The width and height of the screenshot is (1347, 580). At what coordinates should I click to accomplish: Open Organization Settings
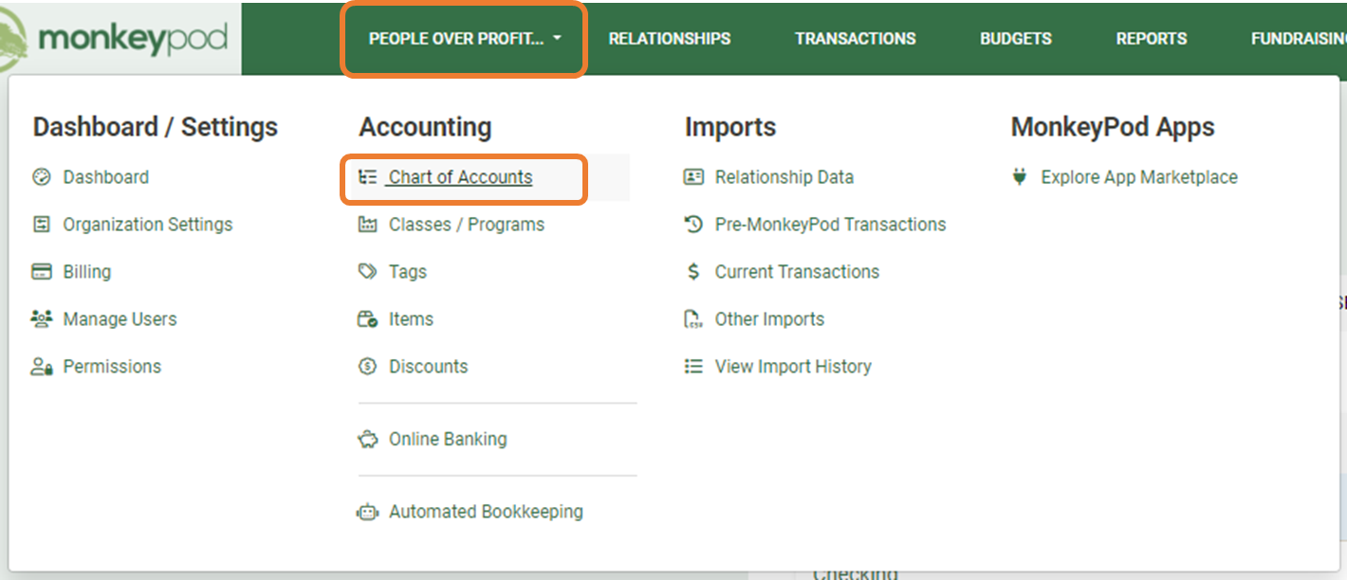click(x=148, y=225)
